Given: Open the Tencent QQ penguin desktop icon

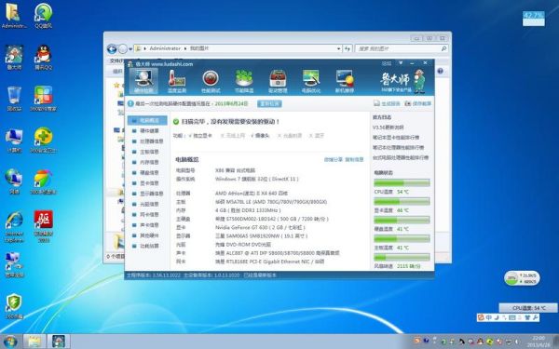Looking at the screenshot, I should click(44, 58).
